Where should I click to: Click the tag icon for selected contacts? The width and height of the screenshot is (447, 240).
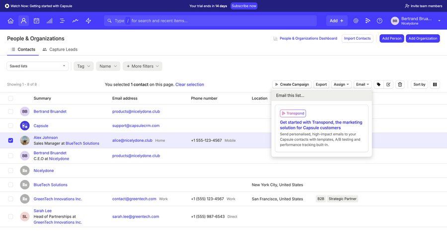pos(378,84)
